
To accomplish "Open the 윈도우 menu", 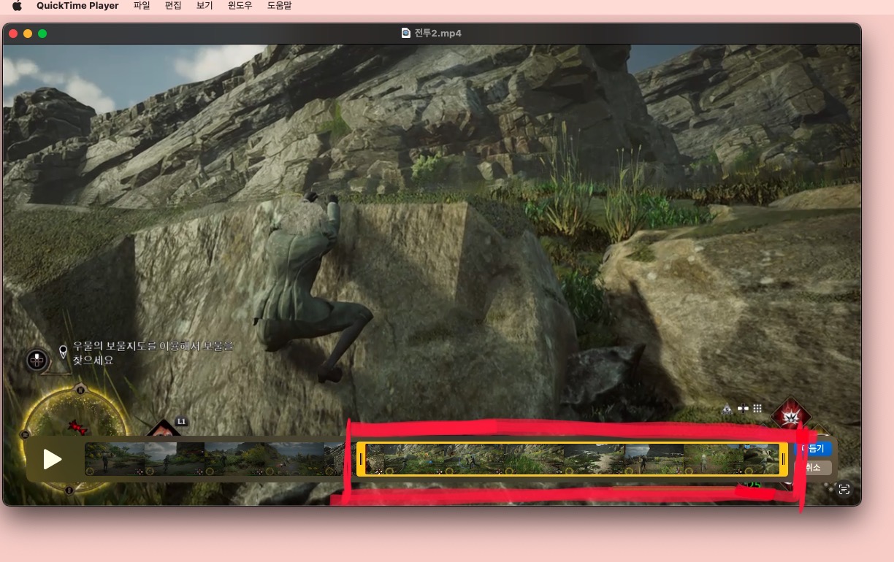I will 240,6.
